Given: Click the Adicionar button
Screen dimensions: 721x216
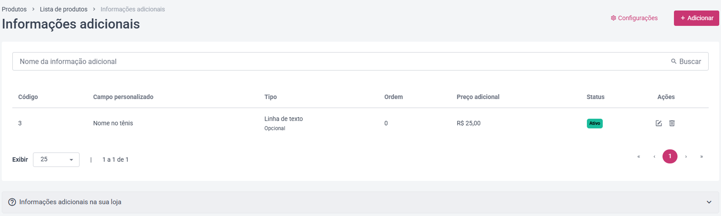Looking at the screenshot, I should tap(696, 18).
